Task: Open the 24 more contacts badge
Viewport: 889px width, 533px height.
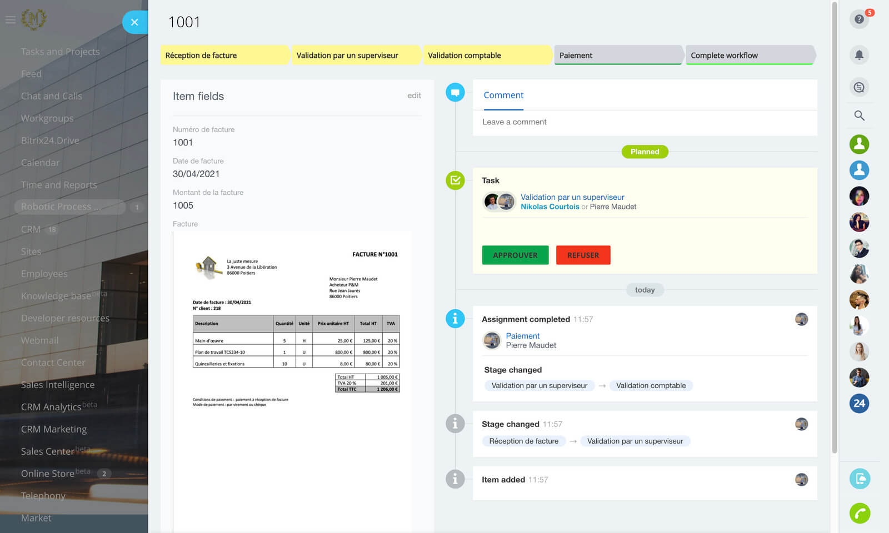Action: point(859,404)
